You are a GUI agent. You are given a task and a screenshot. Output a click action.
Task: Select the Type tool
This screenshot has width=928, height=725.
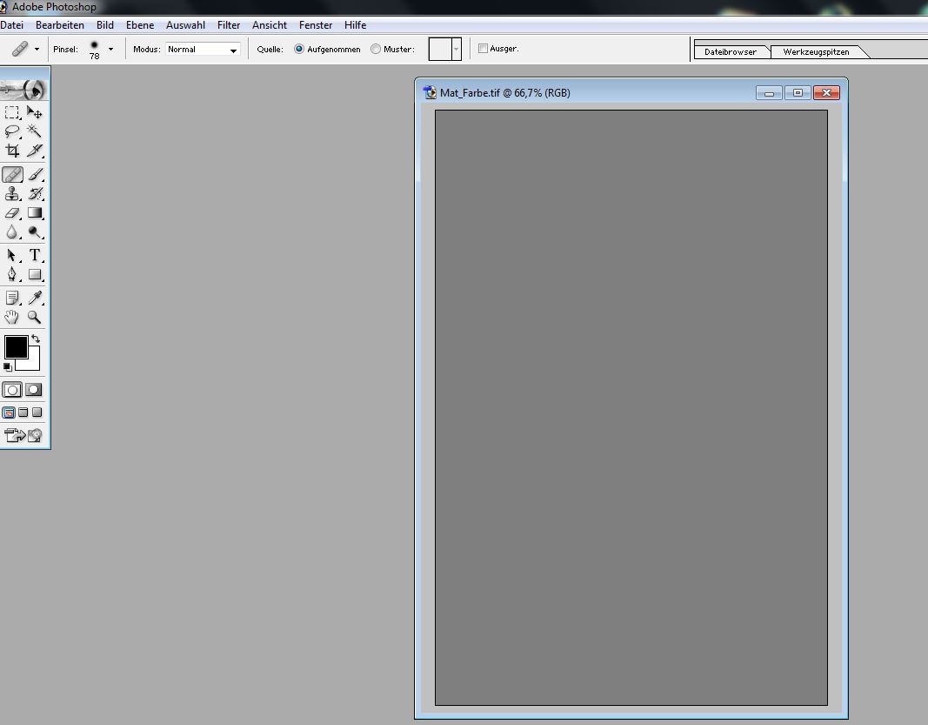pyautogui.click(x=35, y=255)
